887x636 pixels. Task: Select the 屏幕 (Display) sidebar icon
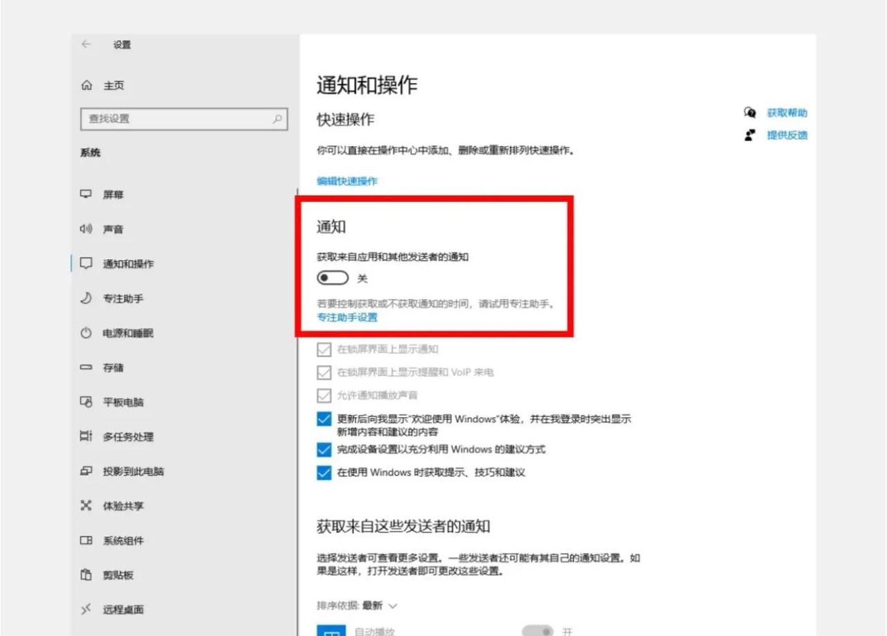click(85, 194)
